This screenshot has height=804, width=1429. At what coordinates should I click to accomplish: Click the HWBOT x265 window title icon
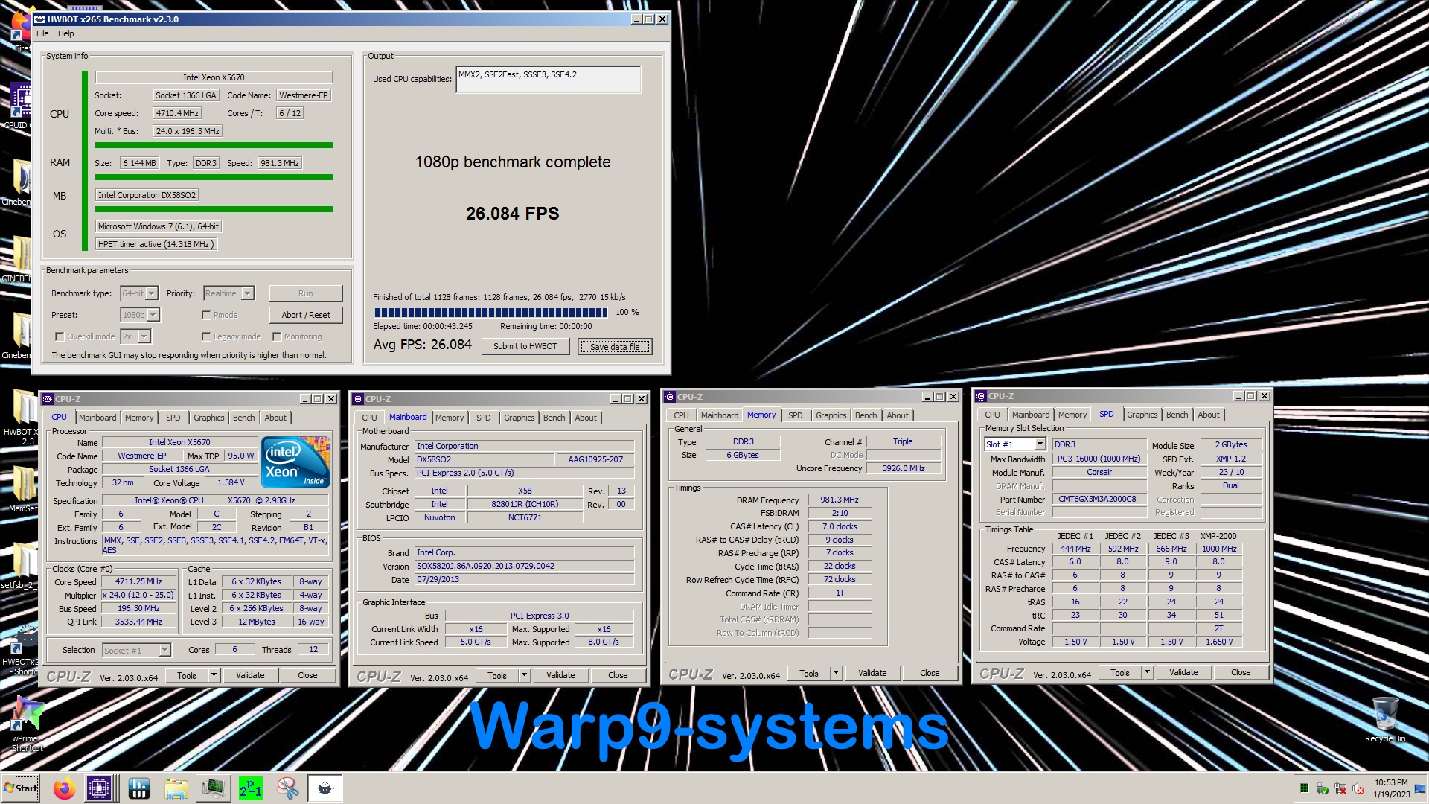40,19
